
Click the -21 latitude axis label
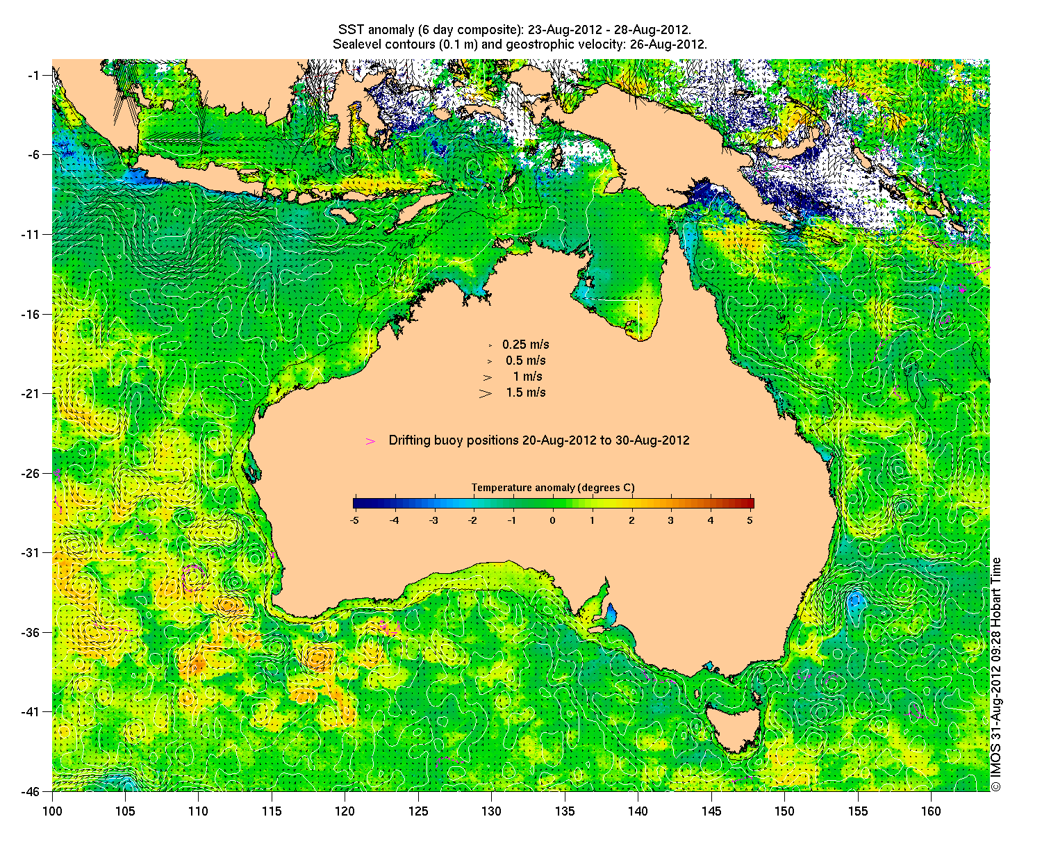pos(31,393)
